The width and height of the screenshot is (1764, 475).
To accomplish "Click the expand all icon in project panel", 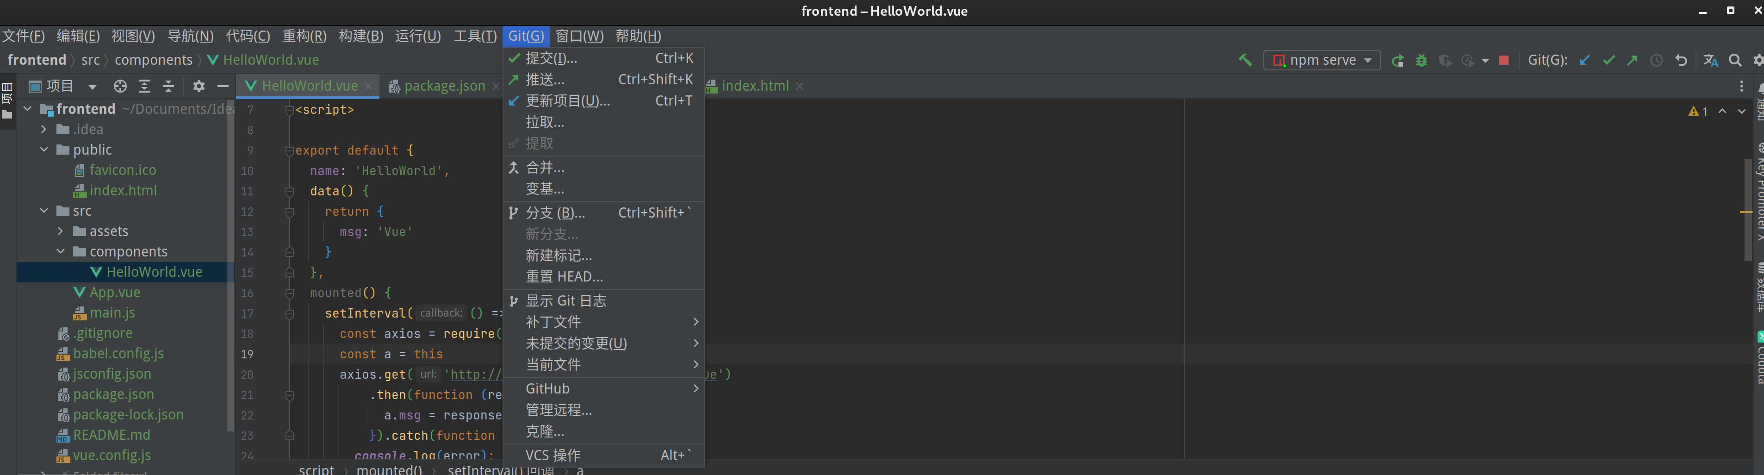I will (144, 86).
